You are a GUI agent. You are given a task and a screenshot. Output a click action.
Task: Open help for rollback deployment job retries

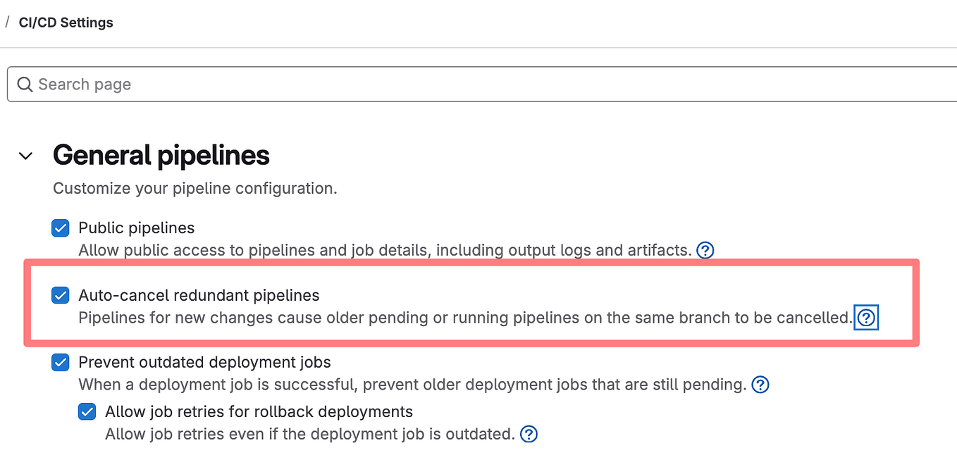(x=529, y=434)
